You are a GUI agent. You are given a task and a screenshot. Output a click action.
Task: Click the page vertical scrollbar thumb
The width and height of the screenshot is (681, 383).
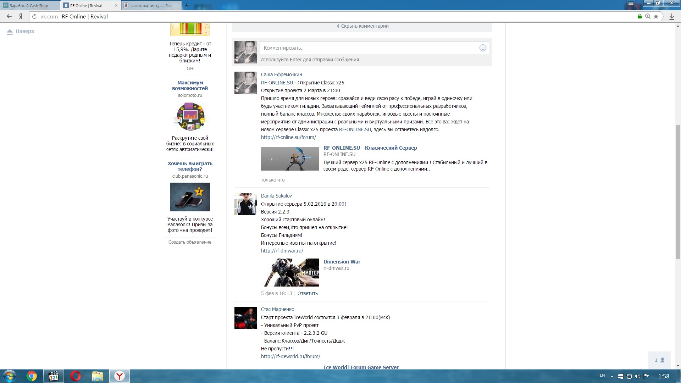678,191
